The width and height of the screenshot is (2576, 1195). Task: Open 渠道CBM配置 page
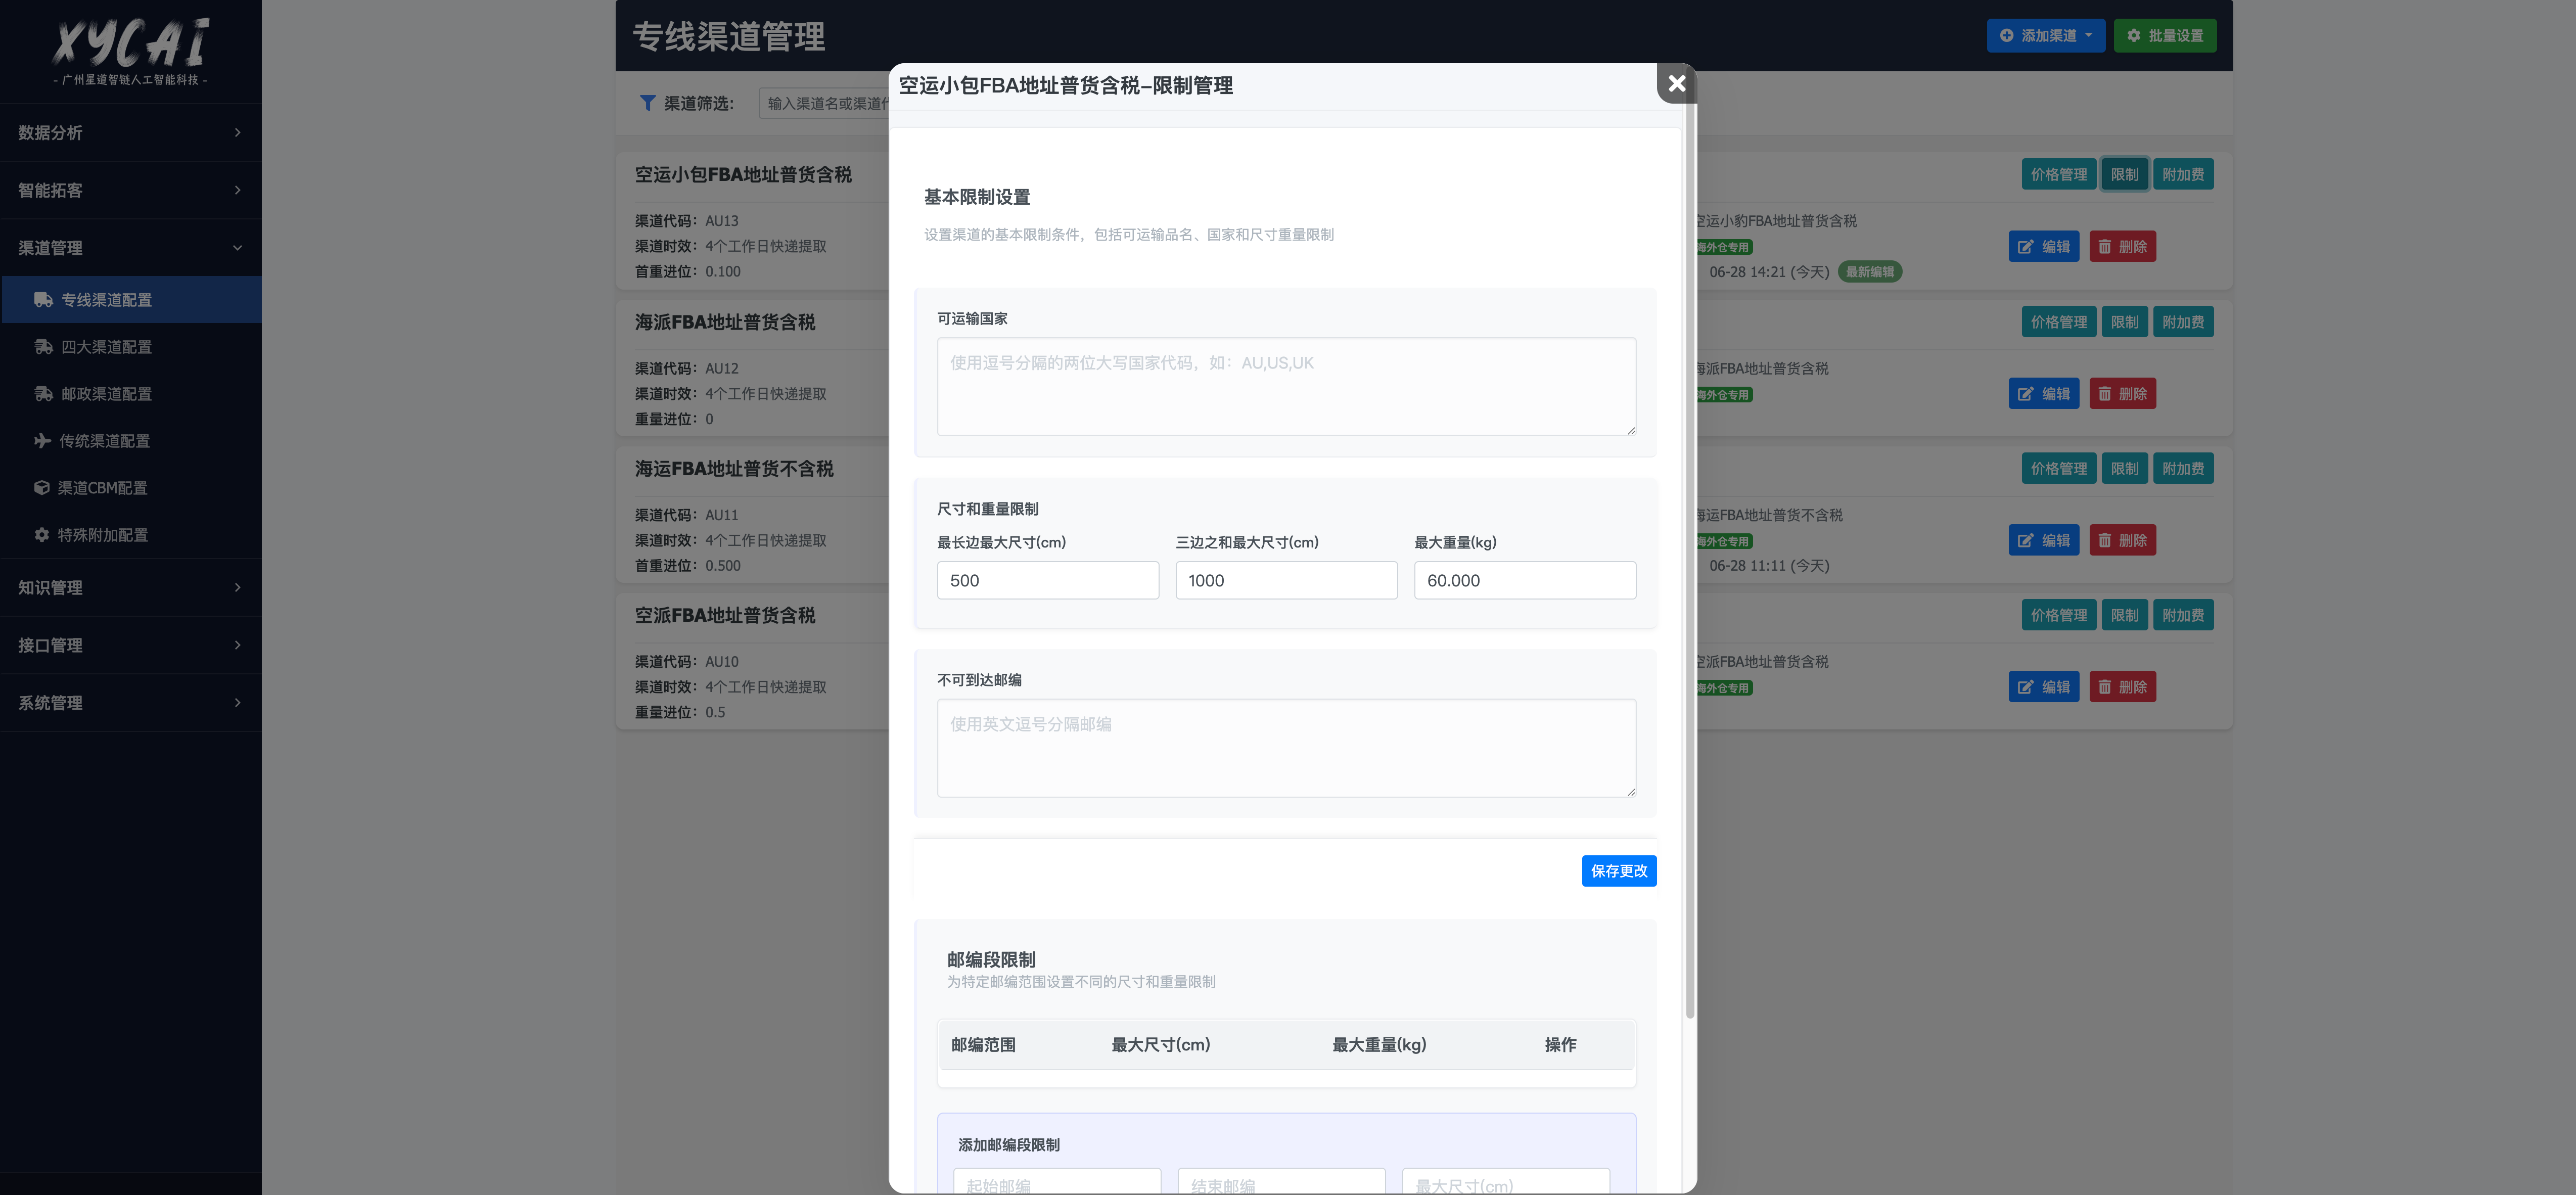[131, 488]
